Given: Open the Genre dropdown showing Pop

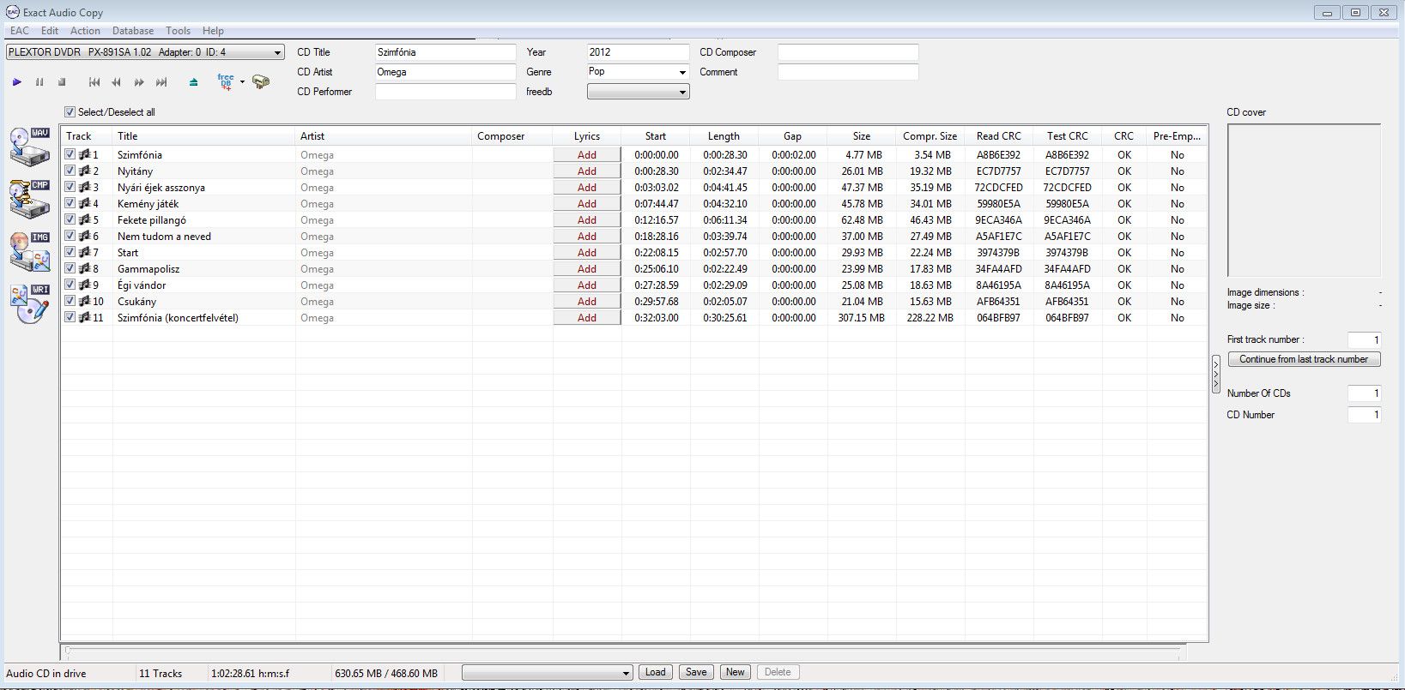Looking at the screenshot, I should click(638, 72).
